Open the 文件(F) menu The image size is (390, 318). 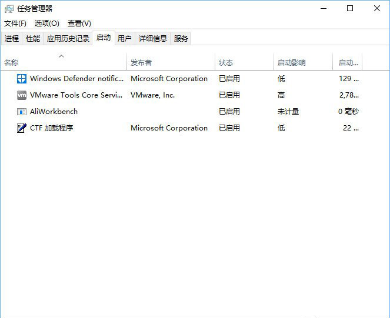pyautogui.click(x=15, y=24)
